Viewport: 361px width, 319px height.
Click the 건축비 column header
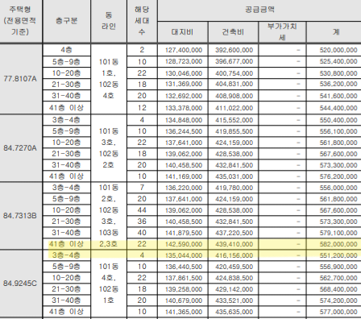click(x=233, y=32)
